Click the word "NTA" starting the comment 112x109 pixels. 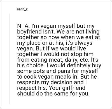coord(23,26)
